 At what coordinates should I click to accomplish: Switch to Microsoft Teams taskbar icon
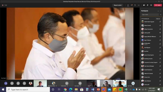tap(104, 89)
